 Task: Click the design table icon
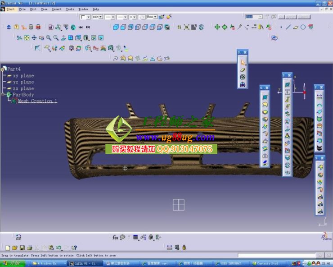(136, 237)
